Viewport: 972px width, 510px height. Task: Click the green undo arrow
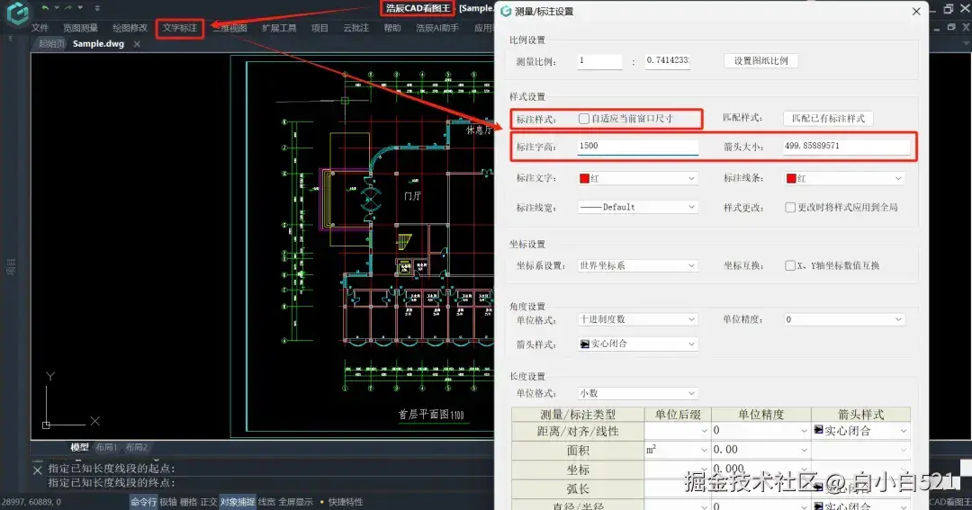coord(45,8)
